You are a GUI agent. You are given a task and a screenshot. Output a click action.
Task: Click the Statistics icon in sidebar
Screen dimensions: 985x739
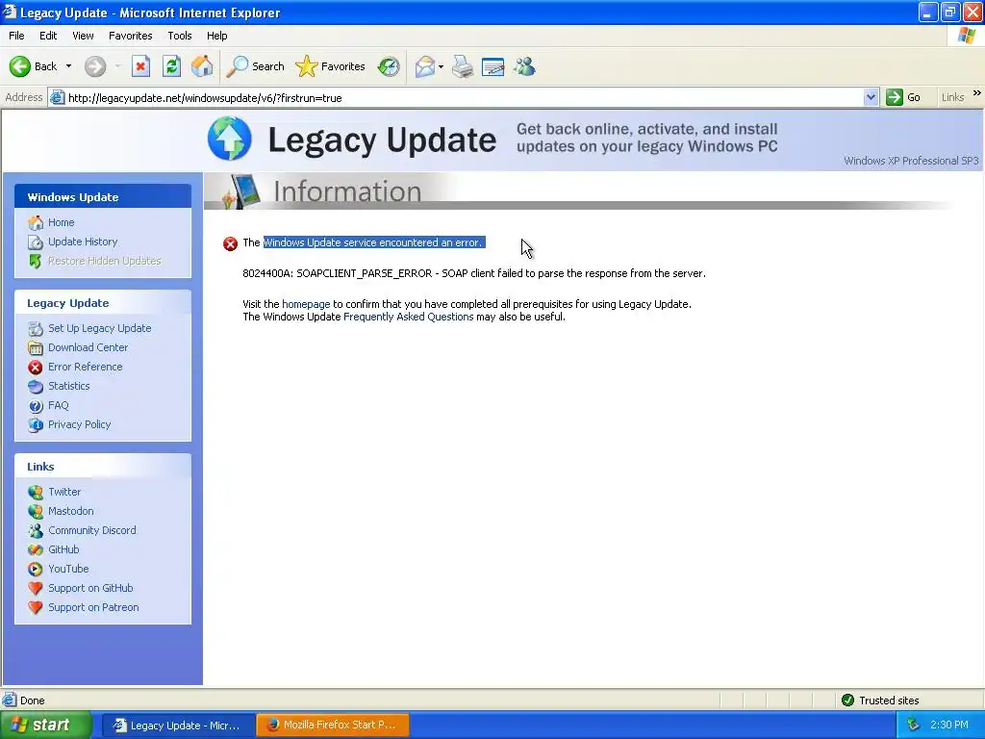click(x=36, y=387)
